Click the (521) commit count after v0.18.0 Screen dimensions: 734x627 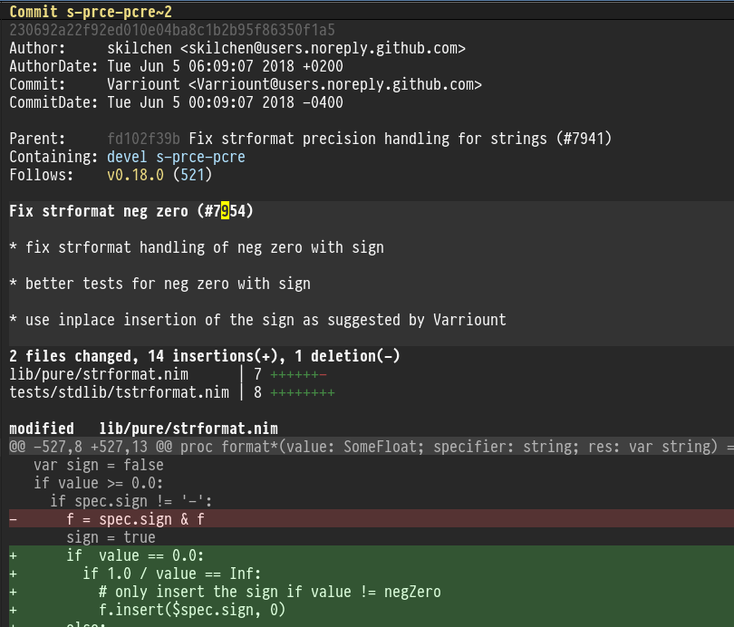192,175
